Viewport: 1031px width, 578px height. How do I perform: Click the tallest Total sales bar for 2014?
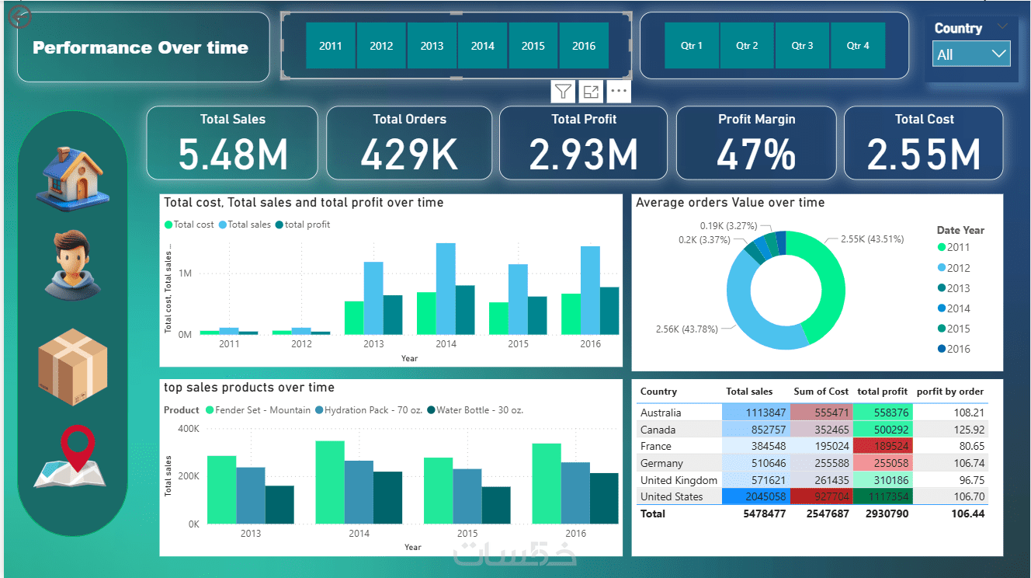(x=446, y=289)
